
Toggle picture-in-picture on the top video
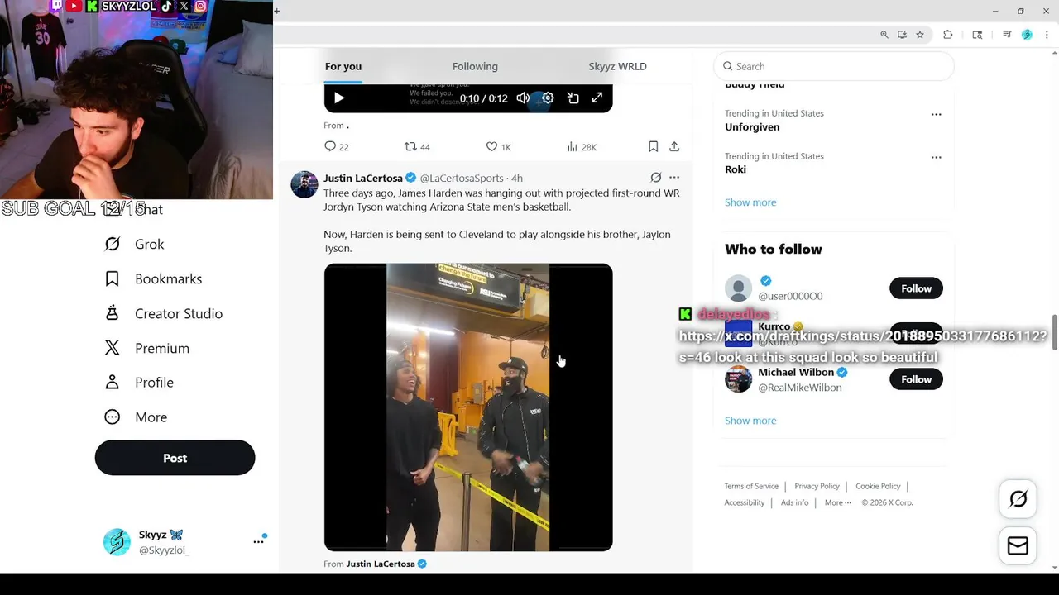[x=573, y=98]
